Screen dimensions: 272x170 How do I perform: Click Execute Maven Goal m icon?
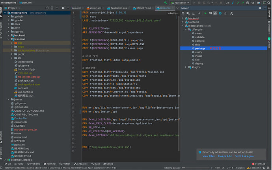(x=210, y=13)
